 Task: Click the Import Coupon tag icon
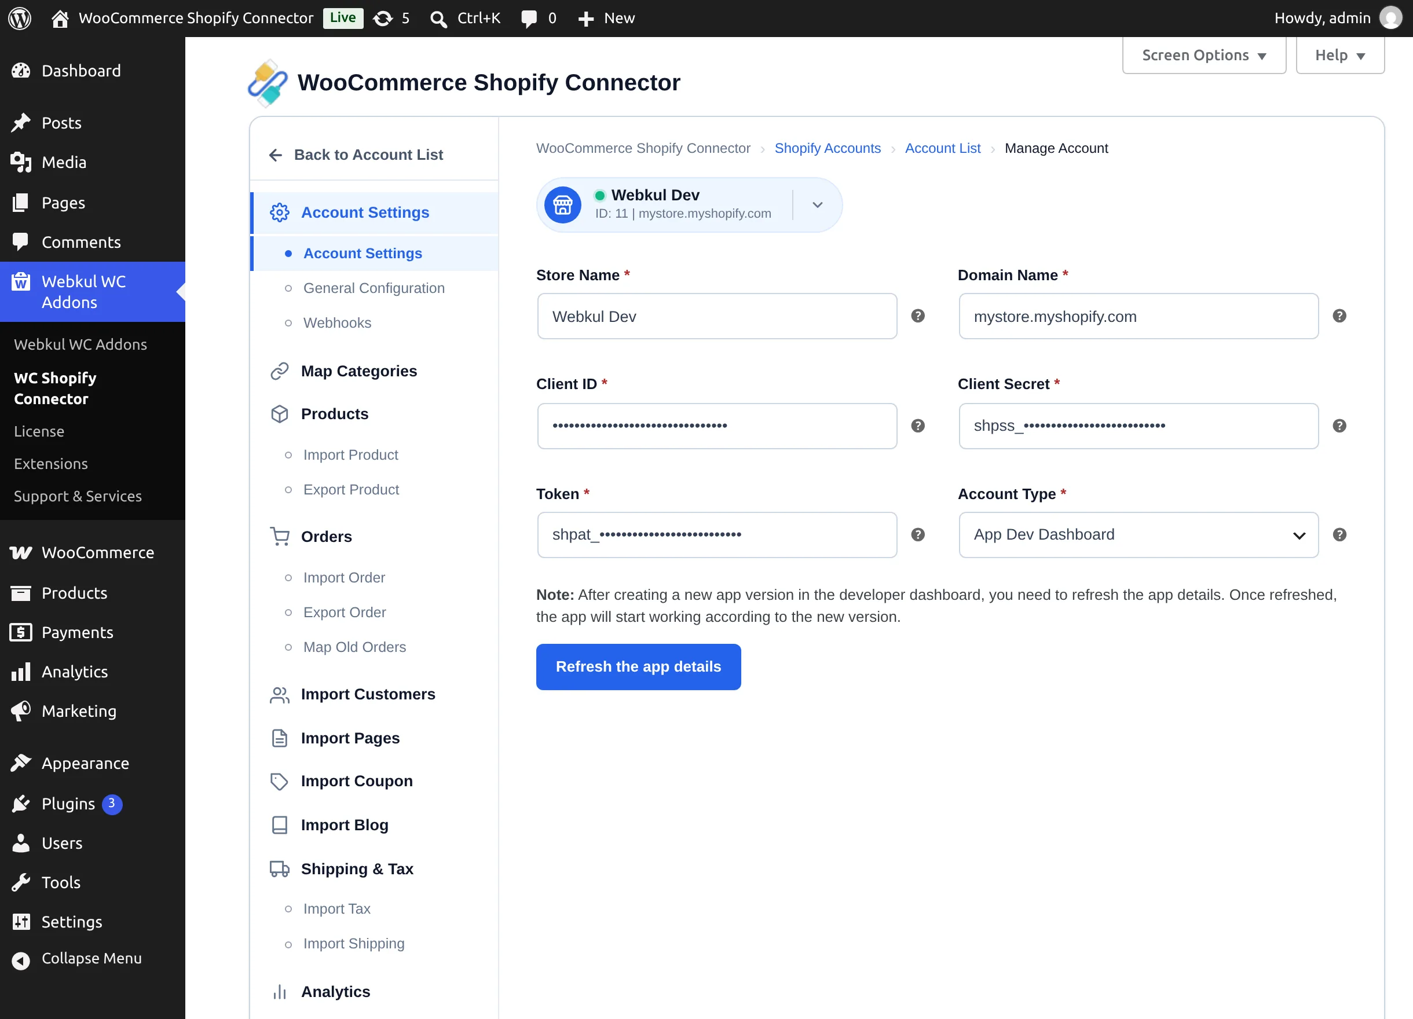(280, 781)
